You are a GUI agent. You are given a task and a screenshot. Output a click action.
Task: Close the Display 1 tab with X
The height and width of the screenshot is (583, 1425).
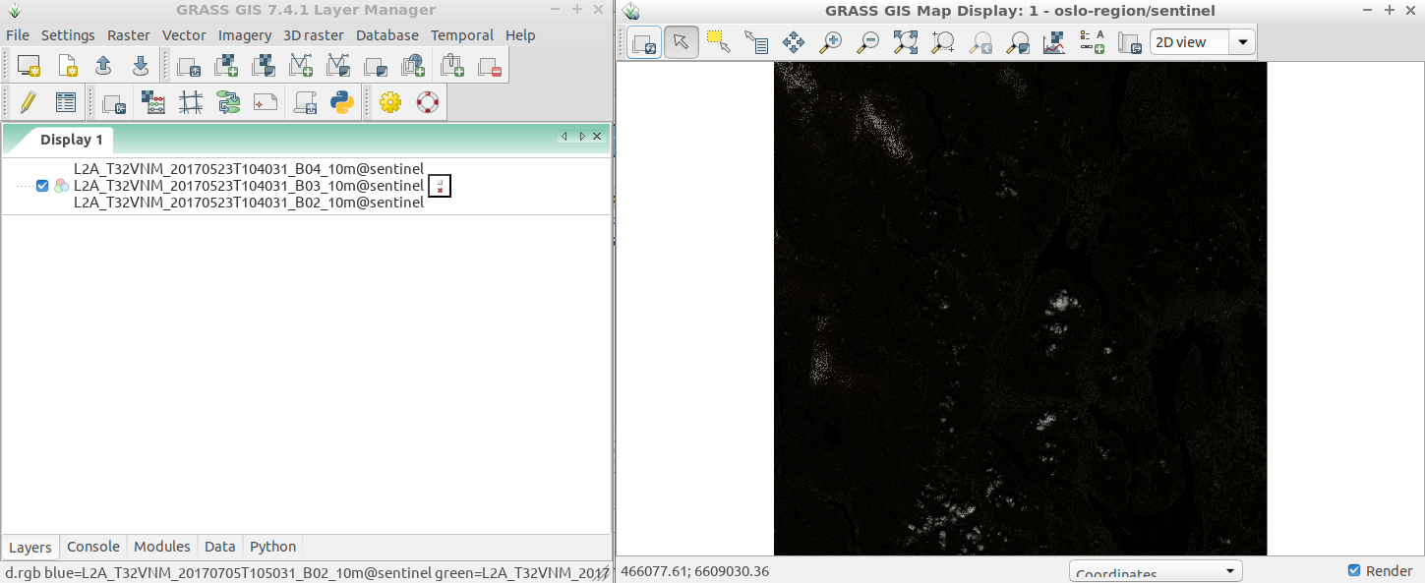(597, 137)
